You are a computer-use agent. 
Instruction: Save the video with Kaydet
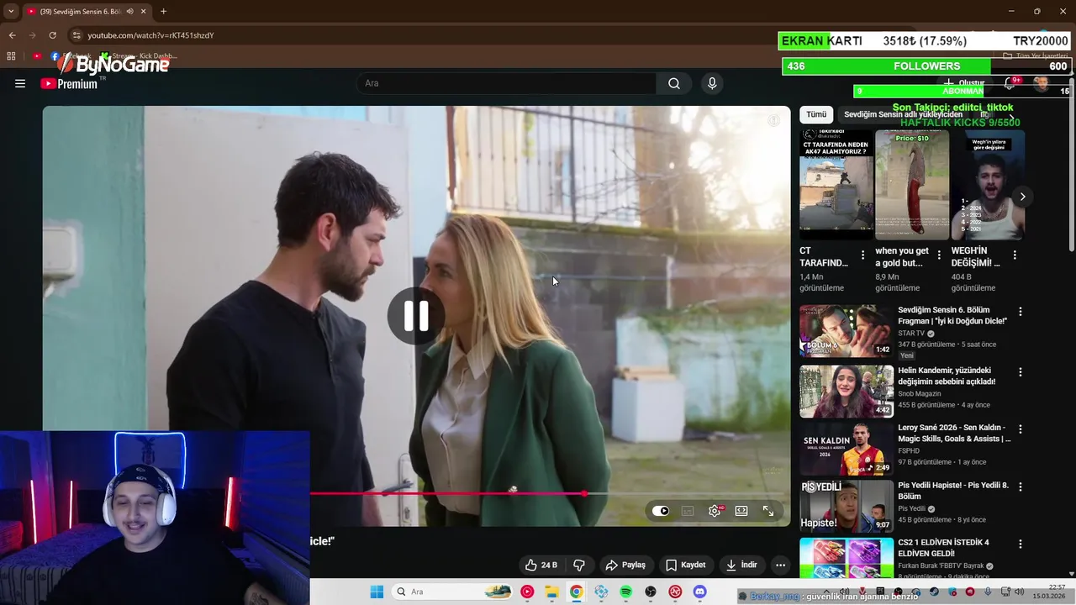[x=686, y=565]
